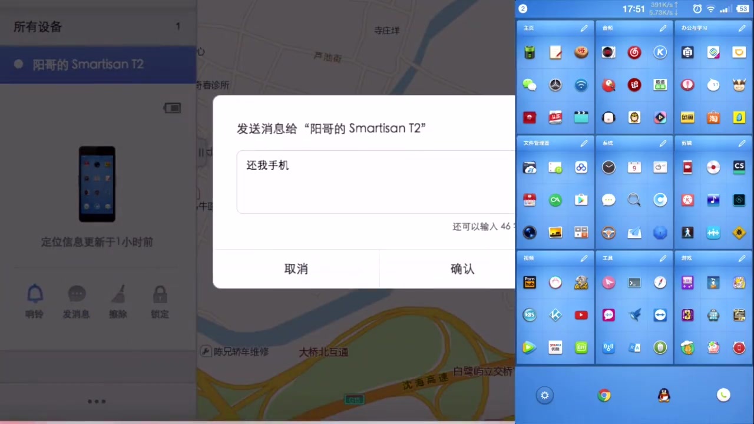Image resolution: width=754 pixels, height=424 pixels.
Task: Click the phone thumbnail image in the device panel
Action: (97, 184)
